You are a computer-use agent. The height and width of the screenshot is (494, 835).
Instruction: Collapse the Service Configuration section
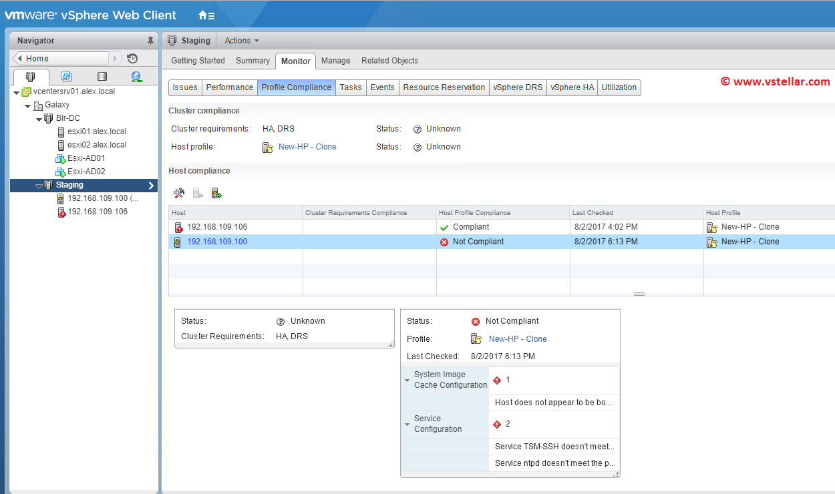(x=407, y=425)
